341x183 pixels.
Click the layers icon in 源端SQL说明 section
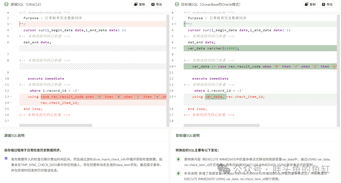(x=6, y=159)
